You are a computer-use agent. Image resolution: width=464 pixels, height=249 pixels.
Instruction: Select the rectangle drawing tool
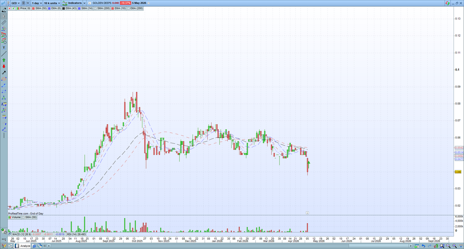coord(4,91)
